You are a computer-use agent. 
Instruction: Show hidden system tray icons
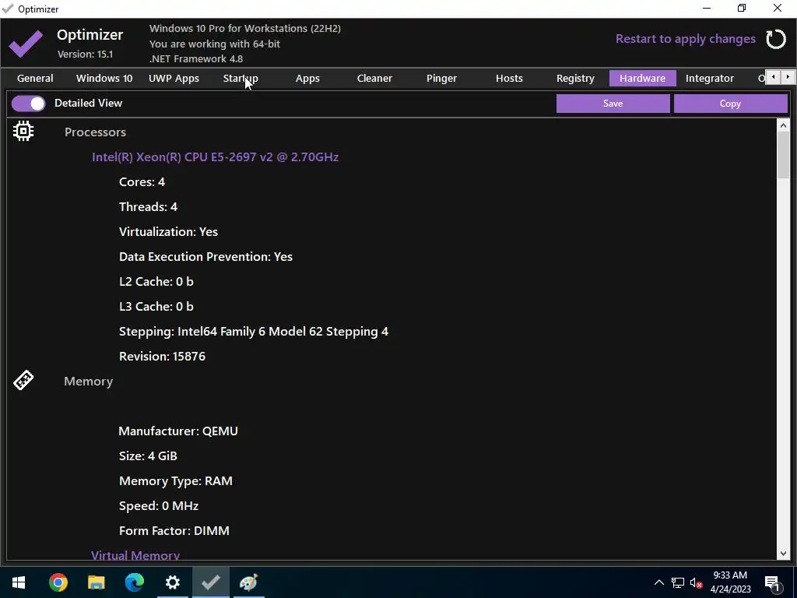tap(658, 582)
